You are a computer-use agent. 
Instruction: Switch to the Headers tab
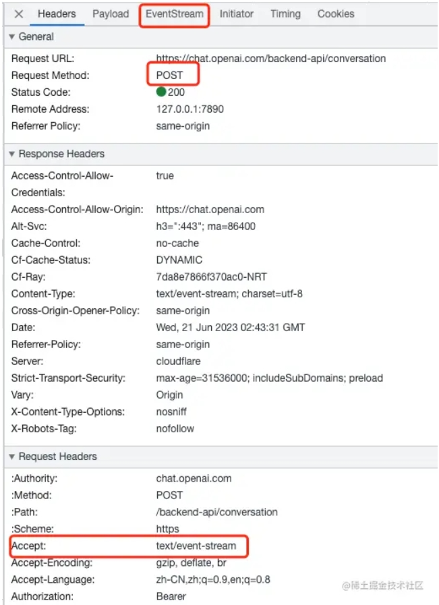[x=57, y=13]
